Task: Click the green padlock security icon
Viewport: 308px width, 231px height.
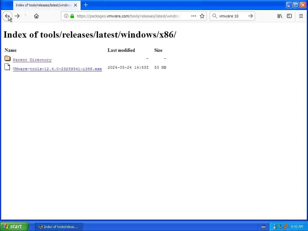Action: [x=72, y=16]
